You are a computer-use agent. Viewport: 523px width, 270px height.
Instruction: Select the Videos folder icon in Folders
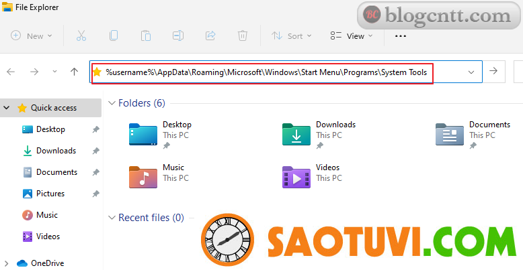point(296,178)
